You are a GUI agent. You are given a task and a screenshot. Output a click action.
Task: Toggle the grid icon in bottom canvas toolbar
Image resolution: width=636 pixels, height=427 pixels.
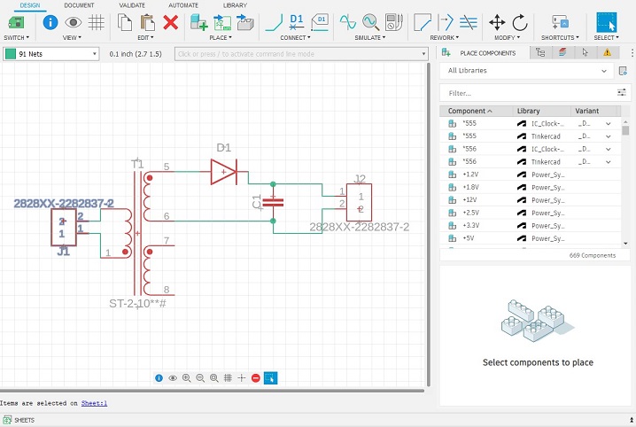[x=228, y=378]
